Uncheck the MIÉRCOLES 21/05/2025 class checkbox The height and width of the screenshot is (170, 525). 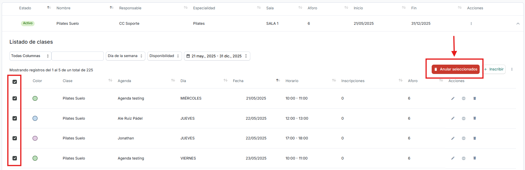(x=15, y=98)
